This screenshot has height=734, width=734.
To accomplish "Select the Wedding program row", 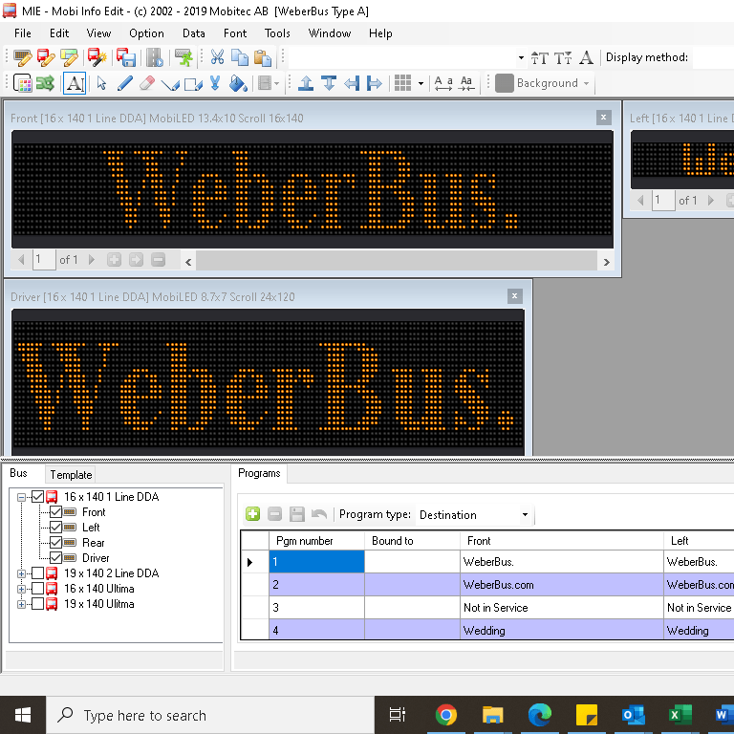I will [x=501, y=630].
